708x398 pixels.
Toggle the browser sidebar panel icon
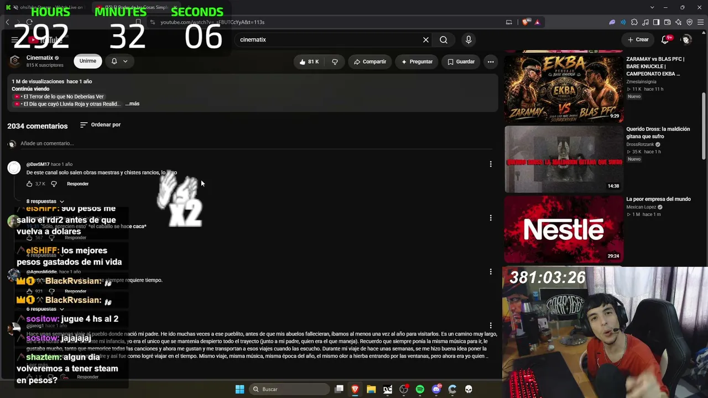point(656,22)
